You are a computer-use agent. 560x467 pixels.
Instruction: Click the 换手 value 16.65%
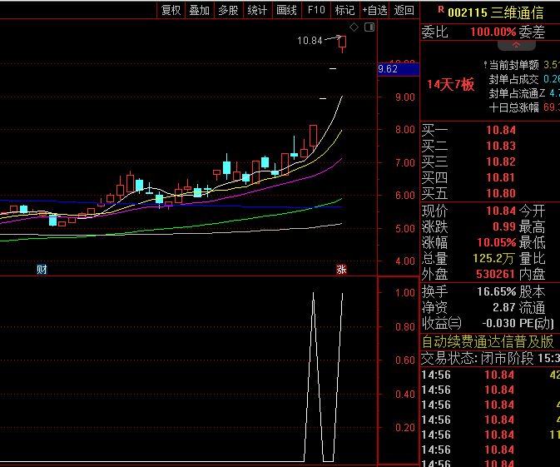pos(497,291)
